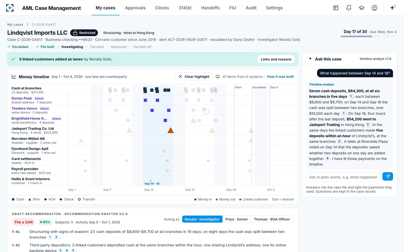Open Dorian Pask linked customer

coord(22,98)
